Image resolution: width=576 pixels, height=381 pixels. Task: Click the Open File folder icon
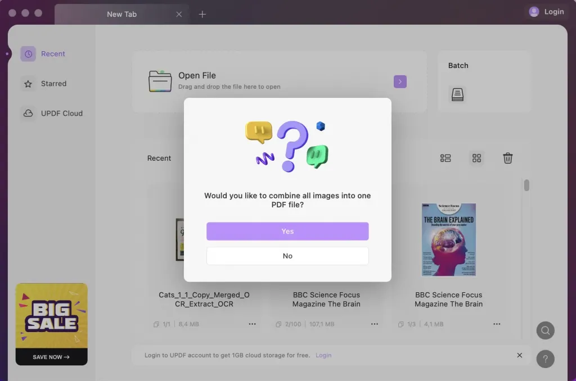[160, 81]
